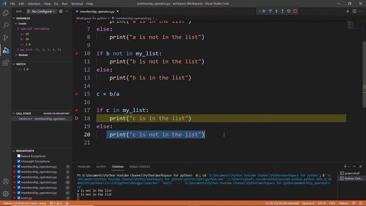Viewport: 366px width, 206px height.
Task: Open terminal launch profile dropdown arrow
Action: point(349,167)
